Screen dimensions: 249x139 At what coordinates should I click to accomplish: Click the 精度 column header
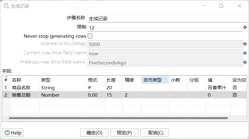pyautogui.click(x=132, y=80)
